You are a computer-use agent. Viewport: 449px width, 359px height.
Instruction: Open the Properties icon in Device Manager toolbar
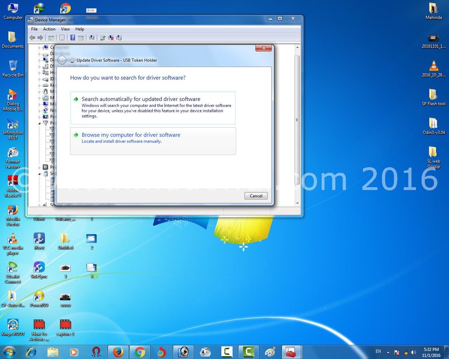(x=62, y=37)
